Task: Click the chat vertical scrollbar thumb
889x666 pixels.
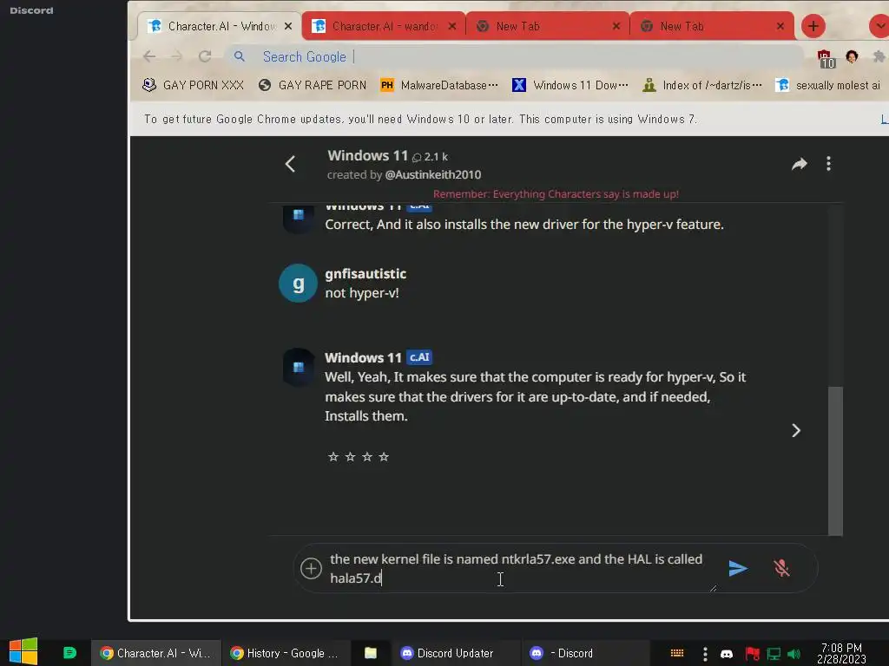Action: pos(835,460)
